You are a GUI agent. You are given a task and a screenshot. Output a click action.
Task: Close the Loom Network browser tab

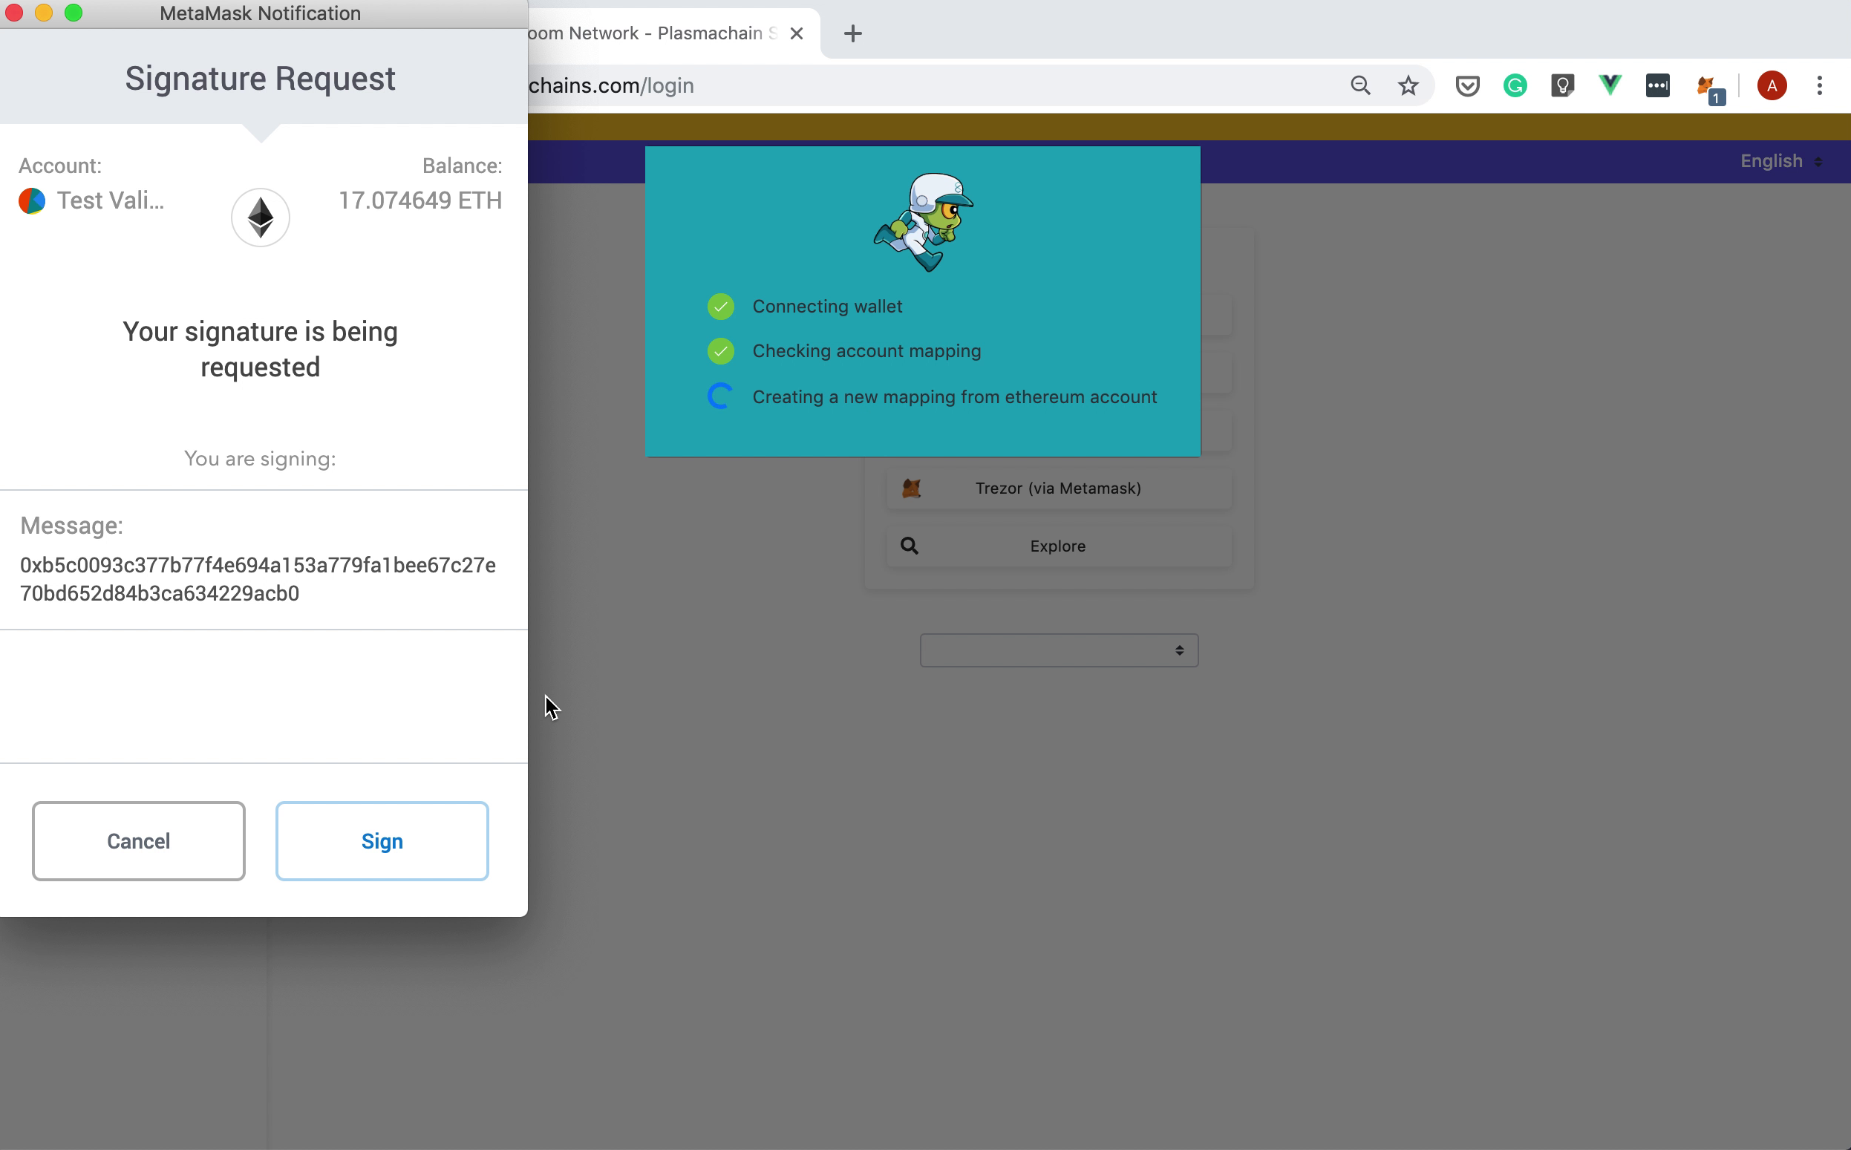point(796,33)
